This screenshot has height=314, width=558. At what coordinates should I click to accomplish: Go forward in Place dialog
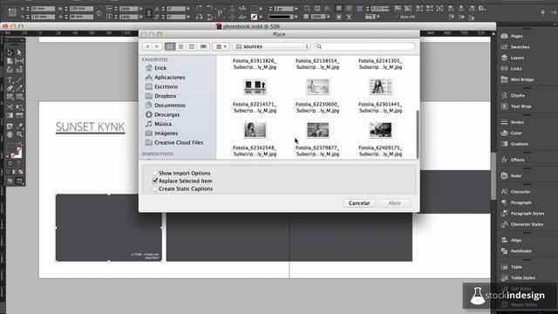pyautogui.click(x=157, y=46)
